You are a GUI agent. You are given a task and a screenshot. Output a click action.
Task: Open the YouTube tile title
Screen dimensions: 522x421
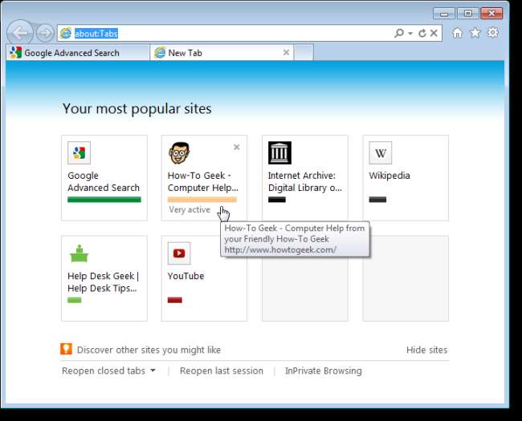coord(186,276)
